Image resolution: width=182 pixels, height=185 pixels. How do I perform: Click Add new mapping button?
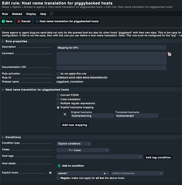click(75, 125)
